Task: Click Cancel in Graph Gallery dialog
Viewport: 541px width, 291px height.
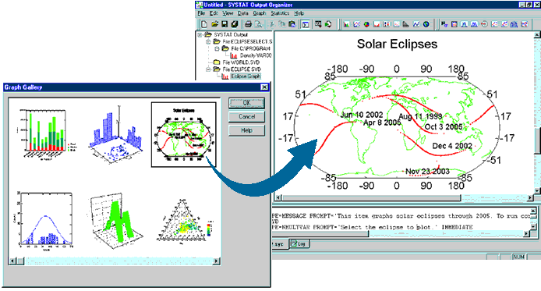Action: tap(246, 117)
